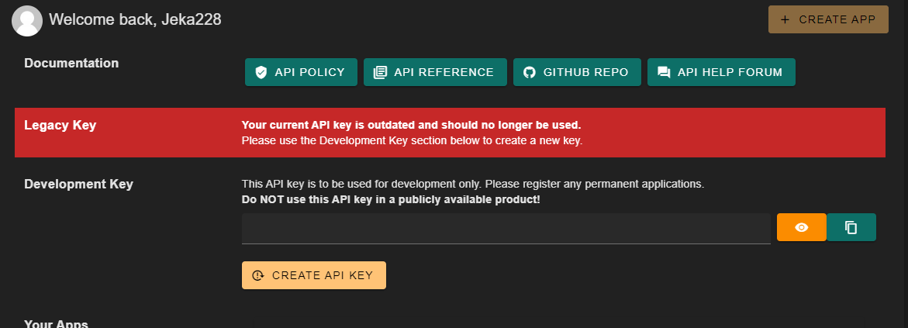This screenshot has height=328, width=908.
Task: Select the Welcome back, Jeka228 text
Action: click(135, 19)
